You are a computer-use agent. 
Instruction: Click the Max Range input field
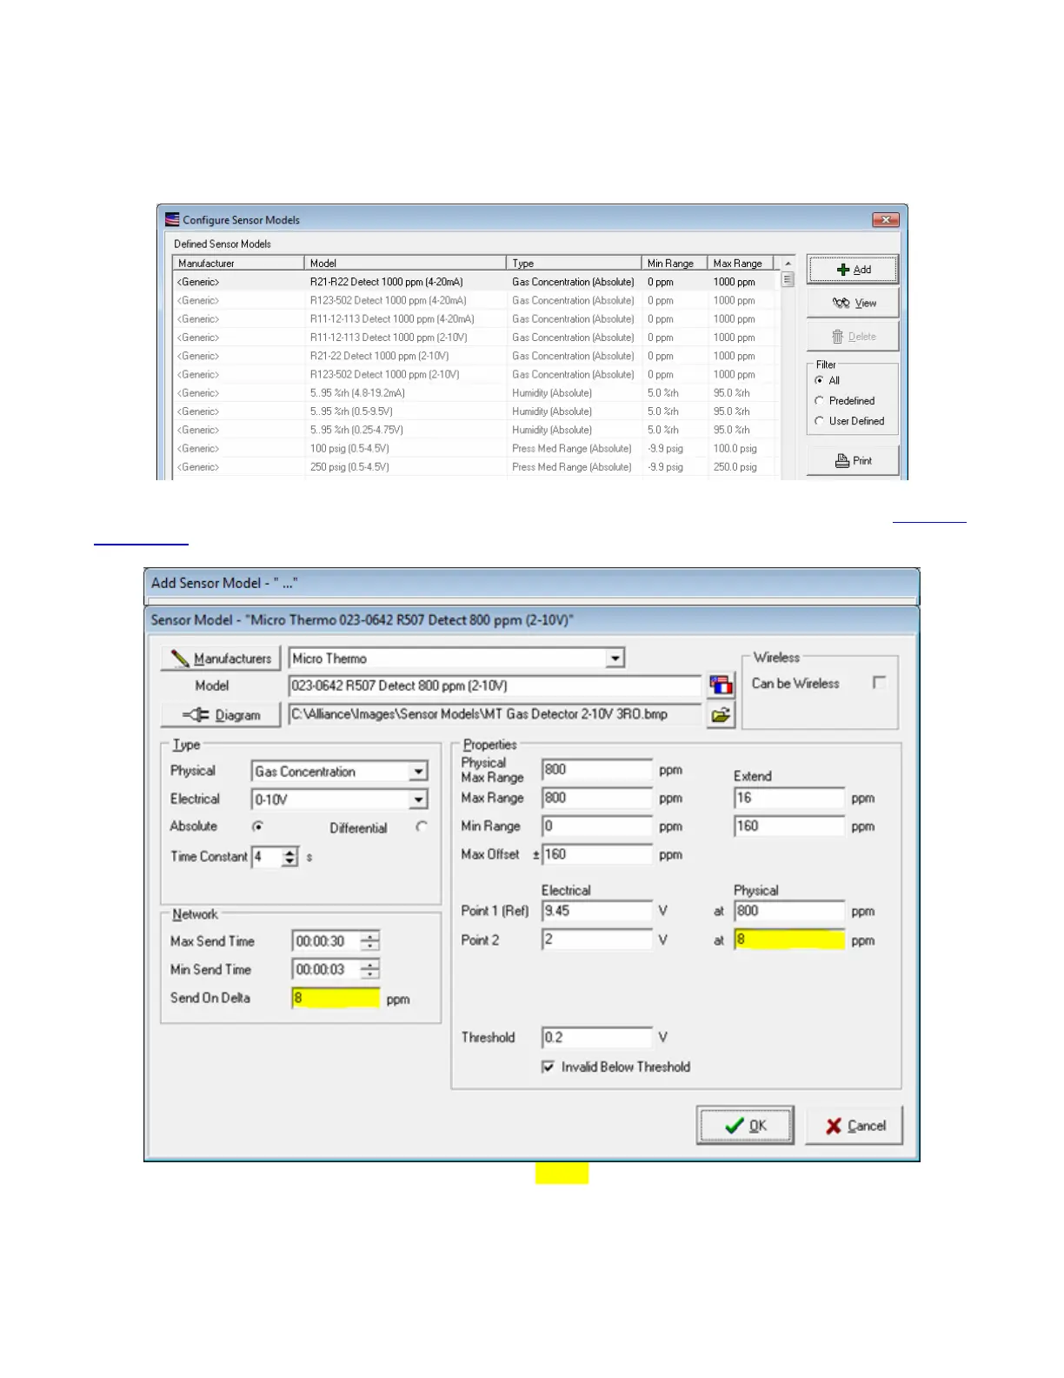tap(596, 798)
